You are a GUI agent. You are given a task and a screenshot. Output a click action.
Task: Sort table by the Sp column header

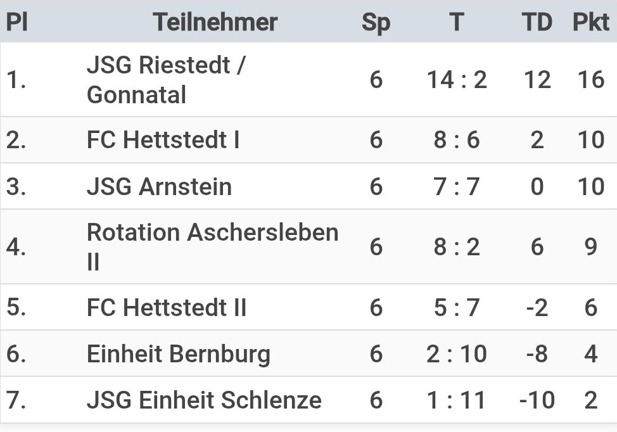(376, 22)
